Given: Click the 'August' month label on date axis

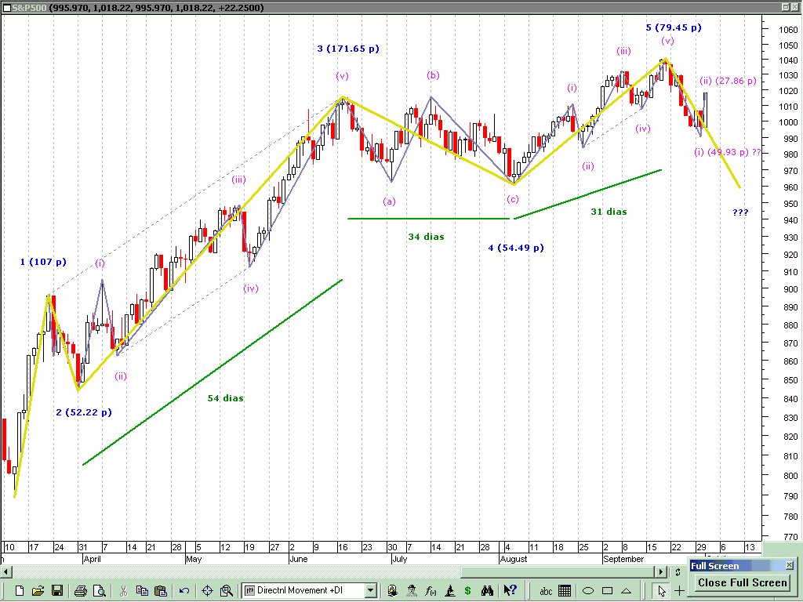Looking at the screenshot, I should [514, 559].
